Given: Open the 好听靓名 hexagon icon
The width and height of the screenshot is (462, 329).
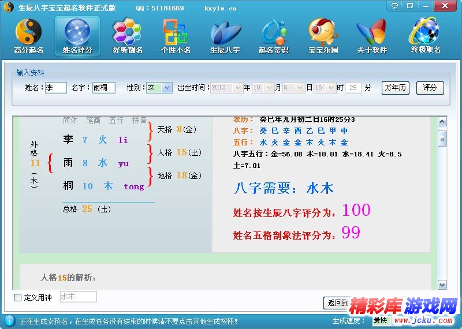Looking at the screenshot, I should pos(127,32).
